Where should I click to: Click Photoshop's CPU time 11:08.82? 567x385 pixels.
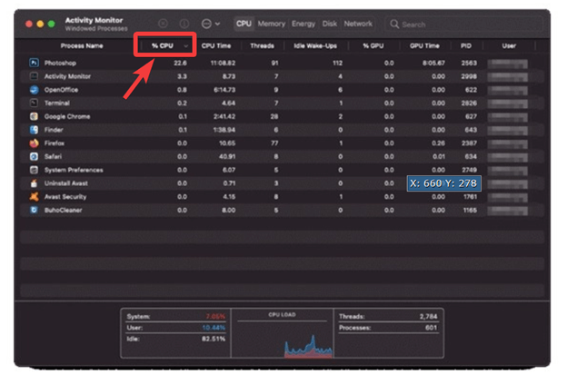tap(224, 63)
